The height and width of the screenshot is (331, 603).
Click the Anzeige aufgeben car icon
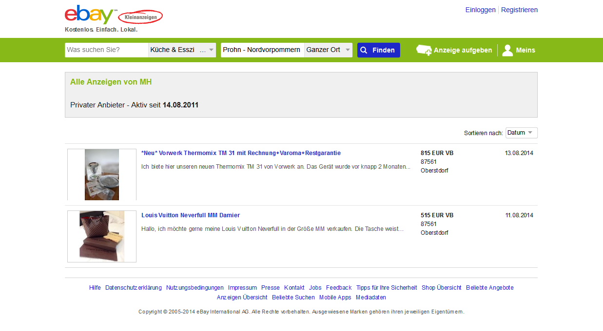[x=424, y=50]
